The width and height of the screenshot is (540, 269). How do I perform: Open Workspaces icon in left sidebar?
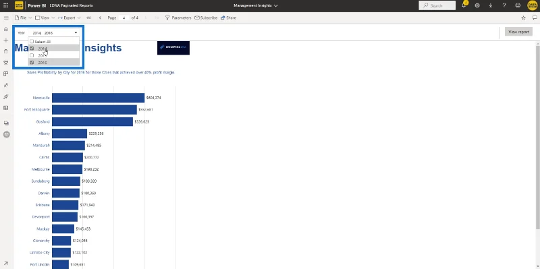tap(6, 123)
